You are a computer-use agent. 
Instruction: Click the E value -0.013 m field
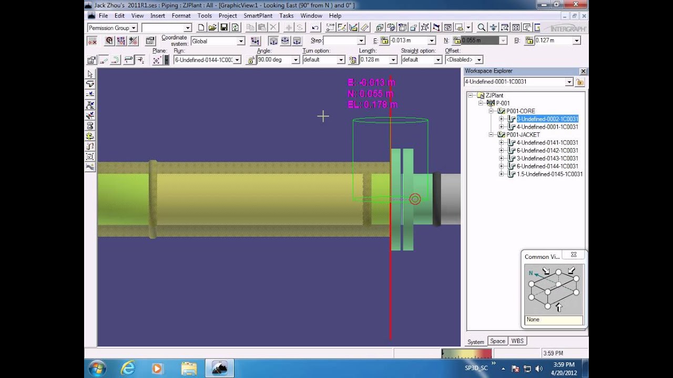pyautogui.click(x=413, y=41)
